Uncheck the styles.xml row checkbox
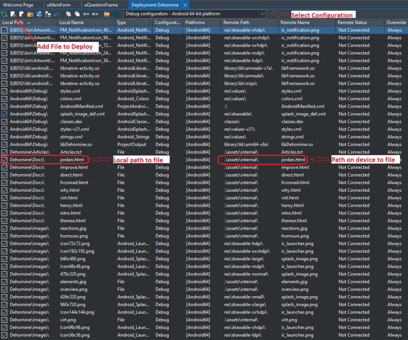 [4, 91]
